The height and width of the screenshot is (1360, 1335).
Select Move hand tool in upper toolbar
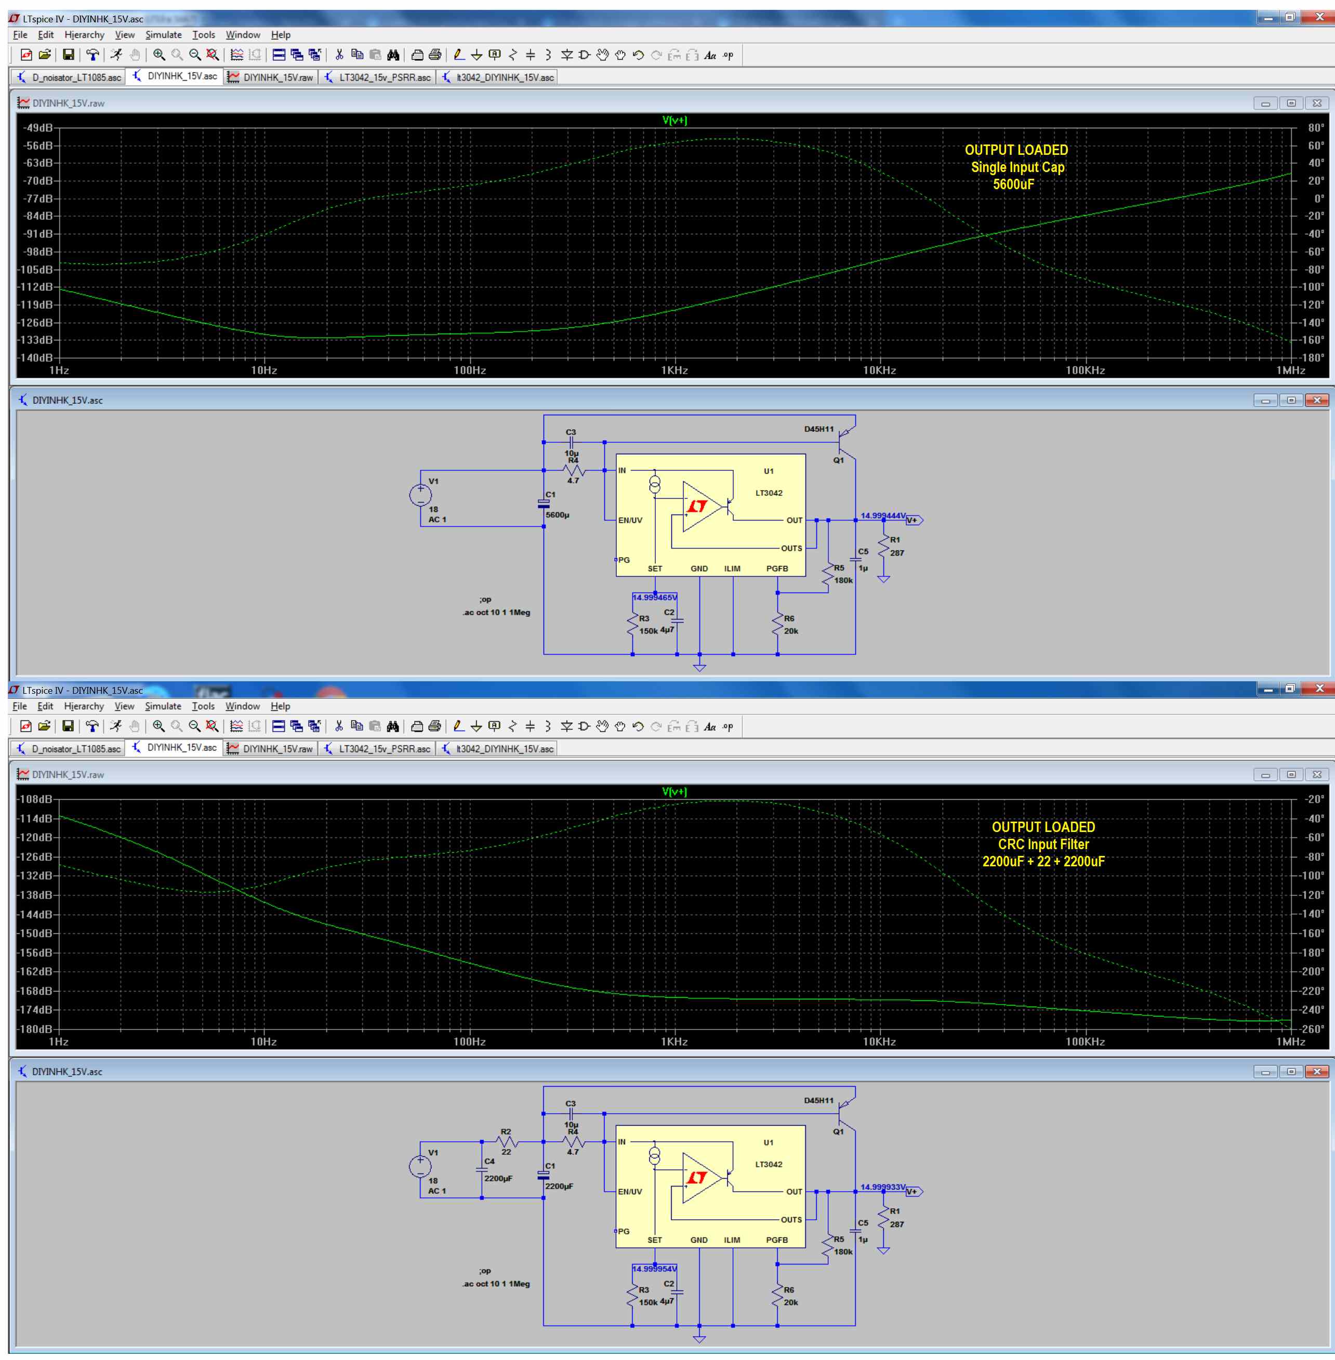(x=602, y=55)
